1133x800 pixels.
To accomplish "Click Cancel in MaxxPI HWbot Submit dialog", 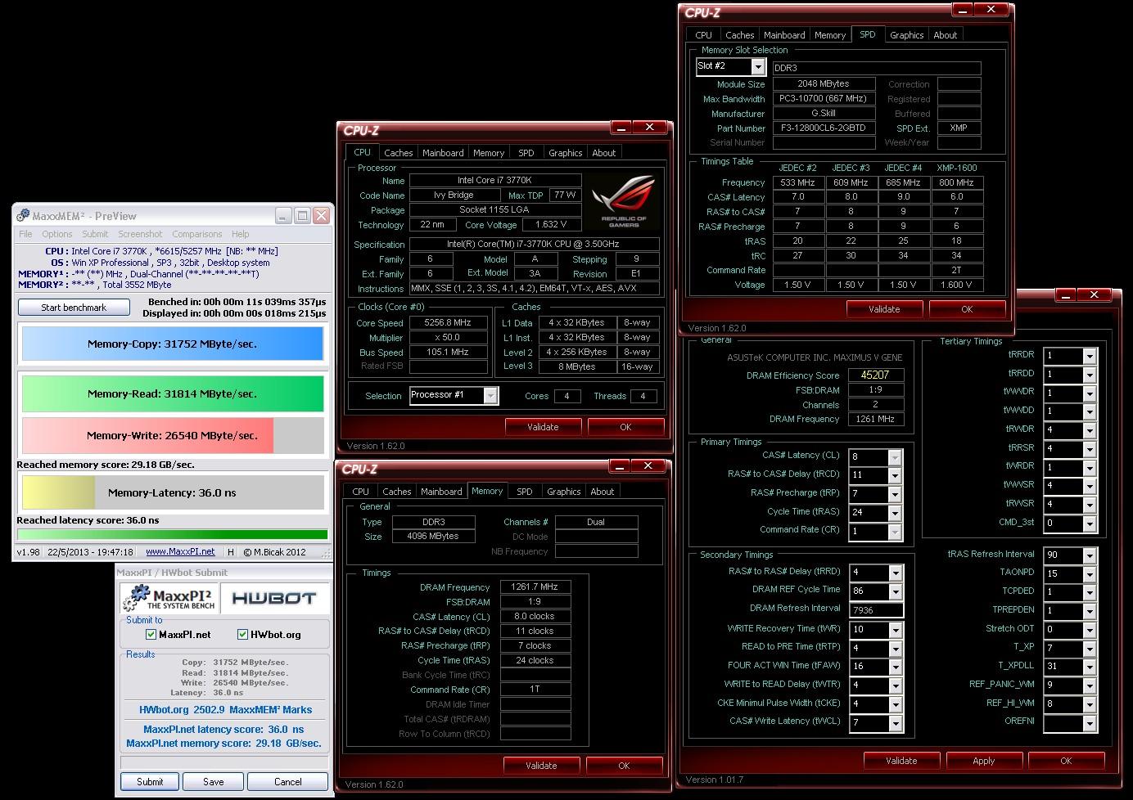I will coord(288,782).
